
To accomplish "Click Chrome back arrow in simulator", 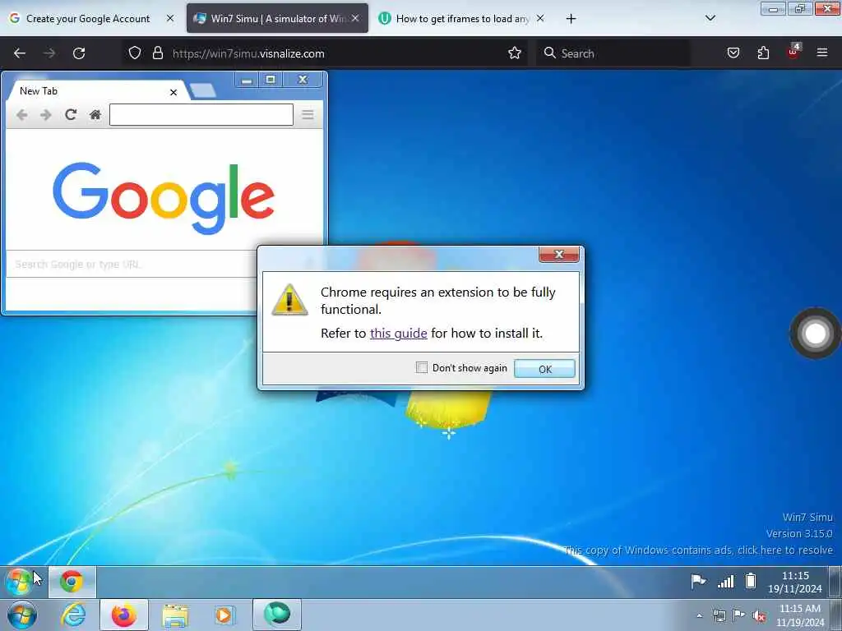I will (x=22, y=115).
